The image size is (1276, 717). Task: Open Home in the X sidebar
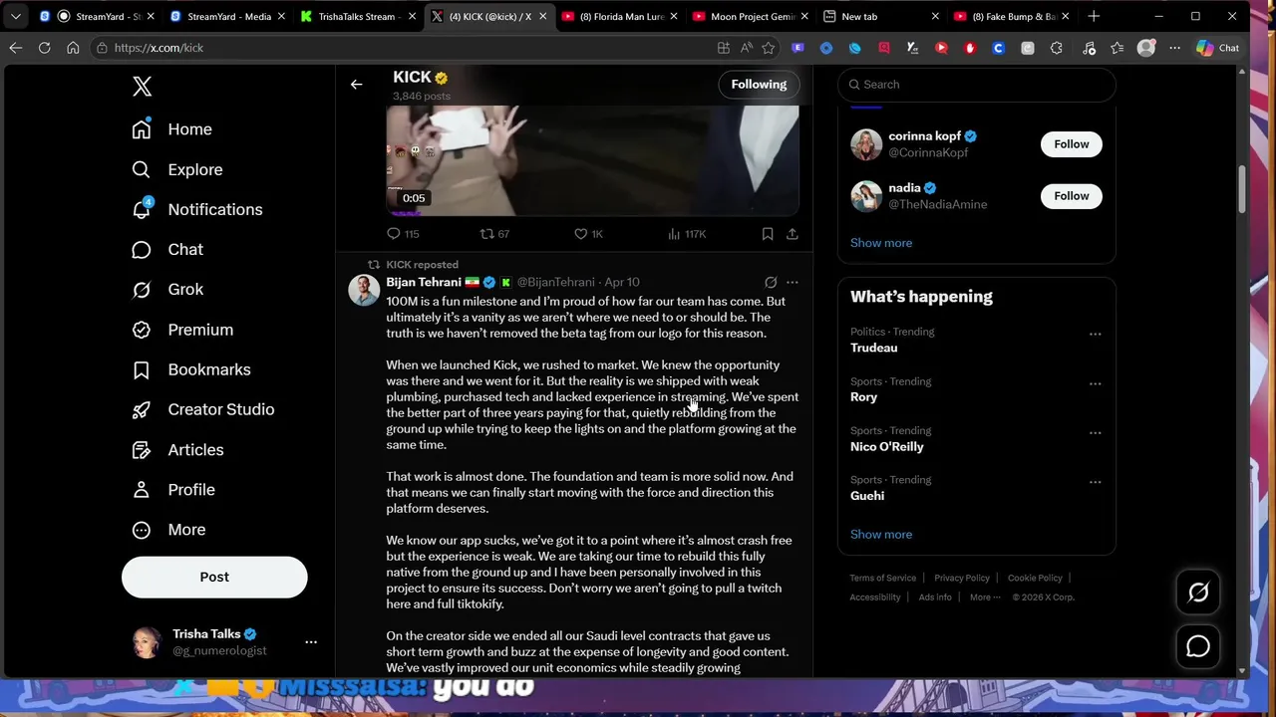(x=172, y=129)
